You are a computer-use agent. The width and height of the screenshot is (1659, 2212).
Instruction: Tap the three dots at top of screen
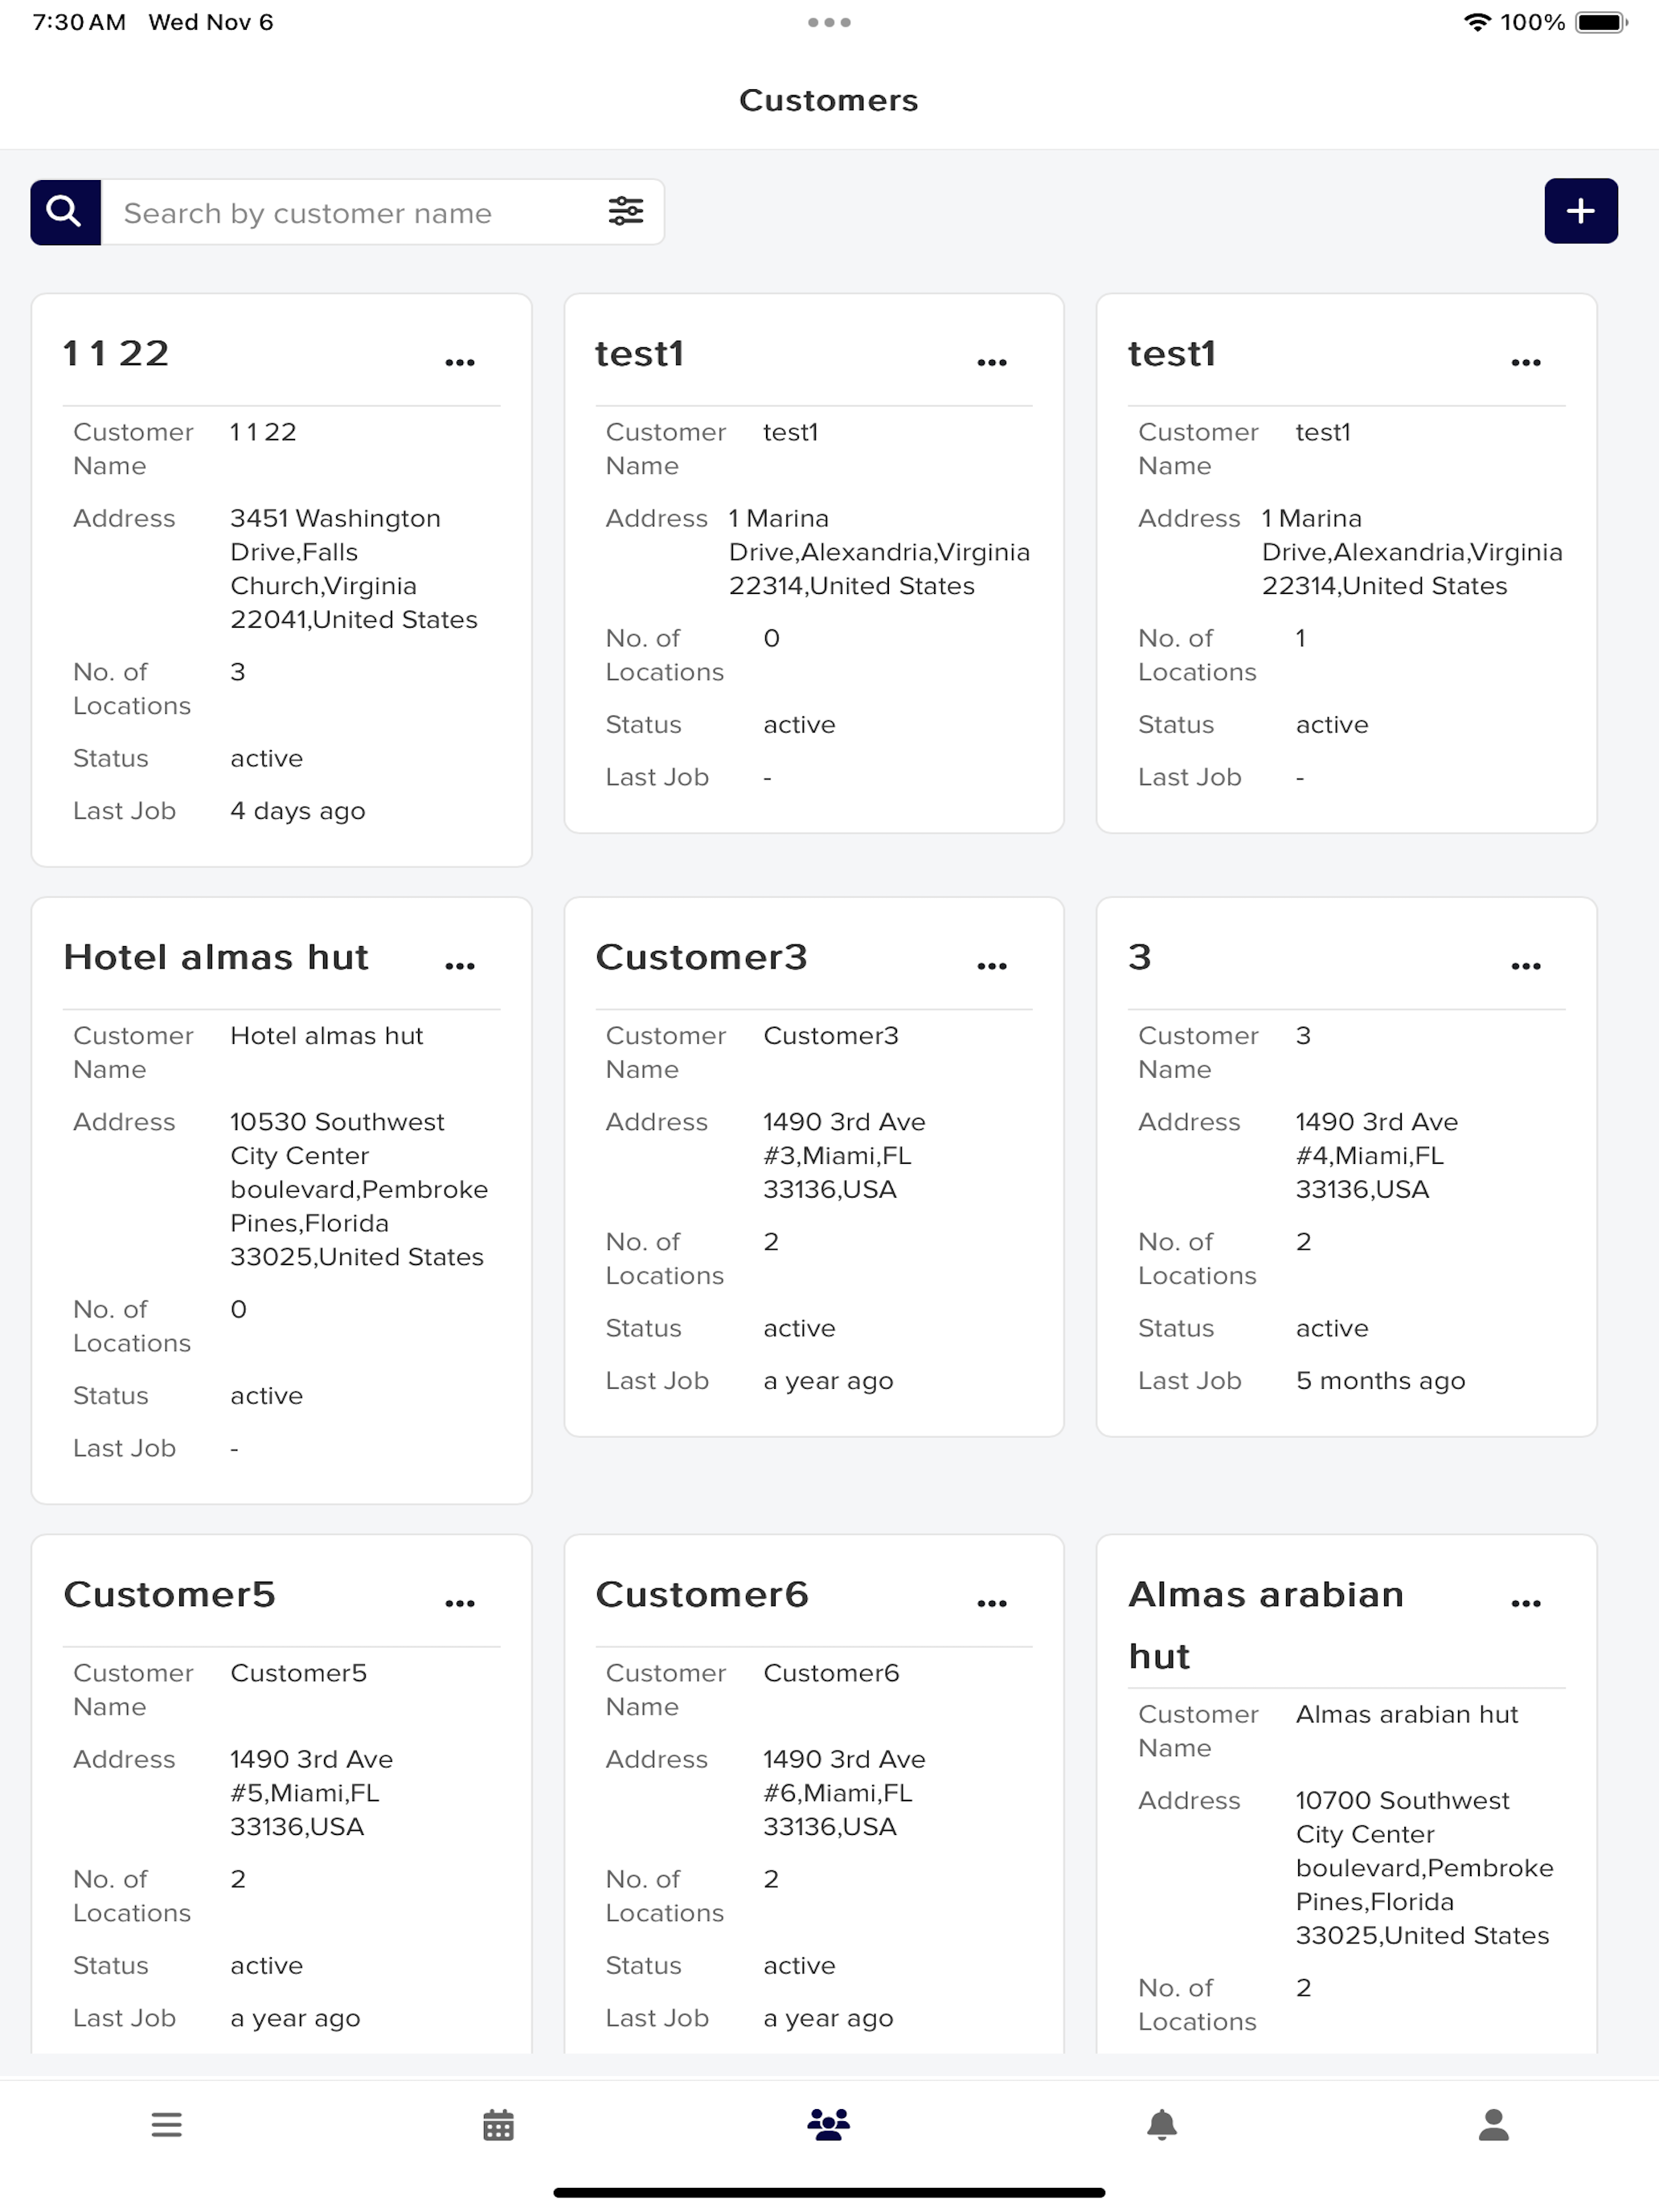click(829, 22)
